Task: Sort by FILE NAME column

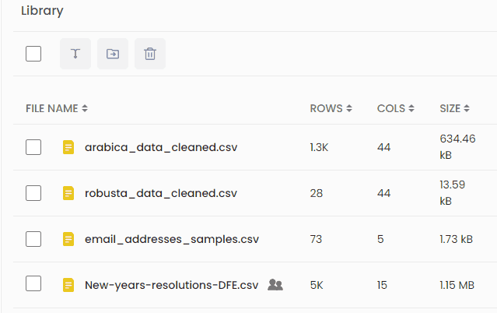Action: [57, 108]
